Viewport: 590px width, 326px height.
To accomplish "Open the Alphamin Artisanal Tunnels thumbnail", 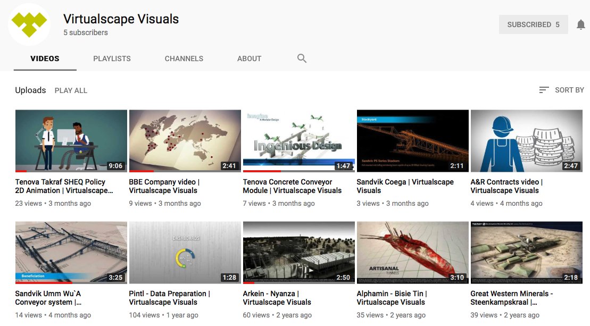I will click(x=413, y=253).
